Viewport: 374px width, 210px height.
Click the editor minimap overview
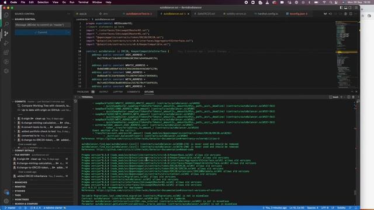(x=347, y=54)
